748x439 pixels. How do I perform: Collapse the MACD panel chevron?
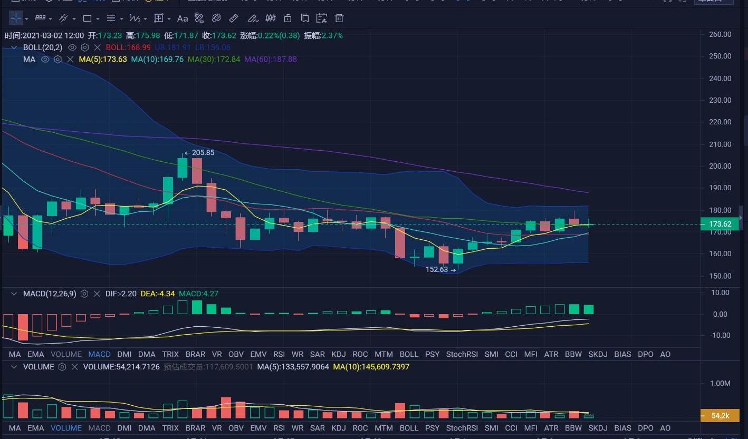click(x=15, y=294)
